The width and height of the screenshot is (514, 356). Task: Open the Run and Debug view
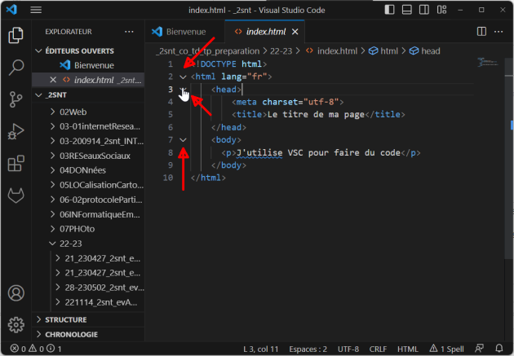coord(16,131)
